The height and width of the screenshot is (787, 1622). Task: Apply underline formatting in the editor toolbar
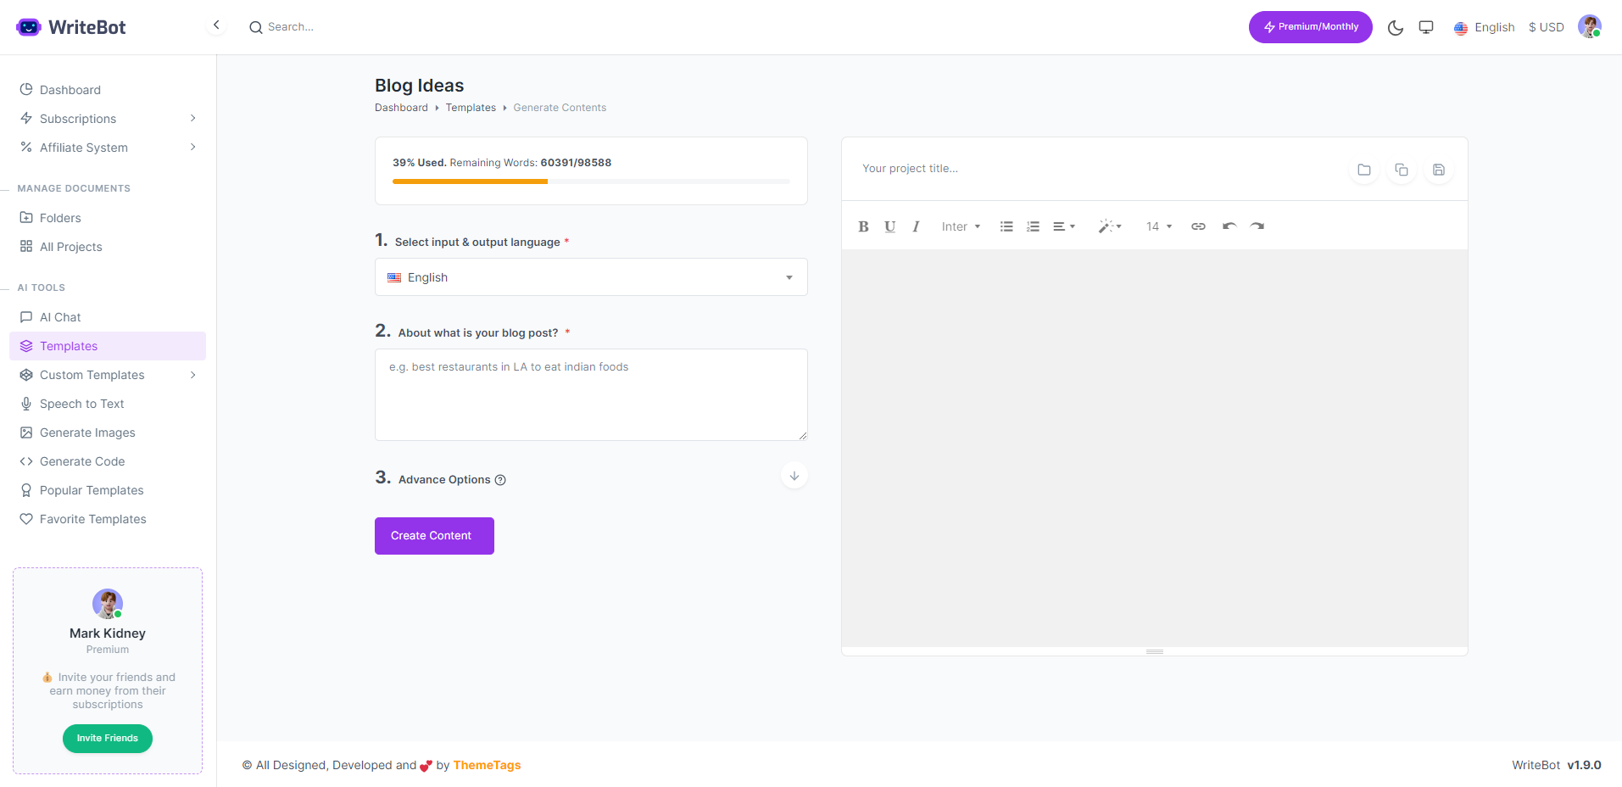(889, 226)
